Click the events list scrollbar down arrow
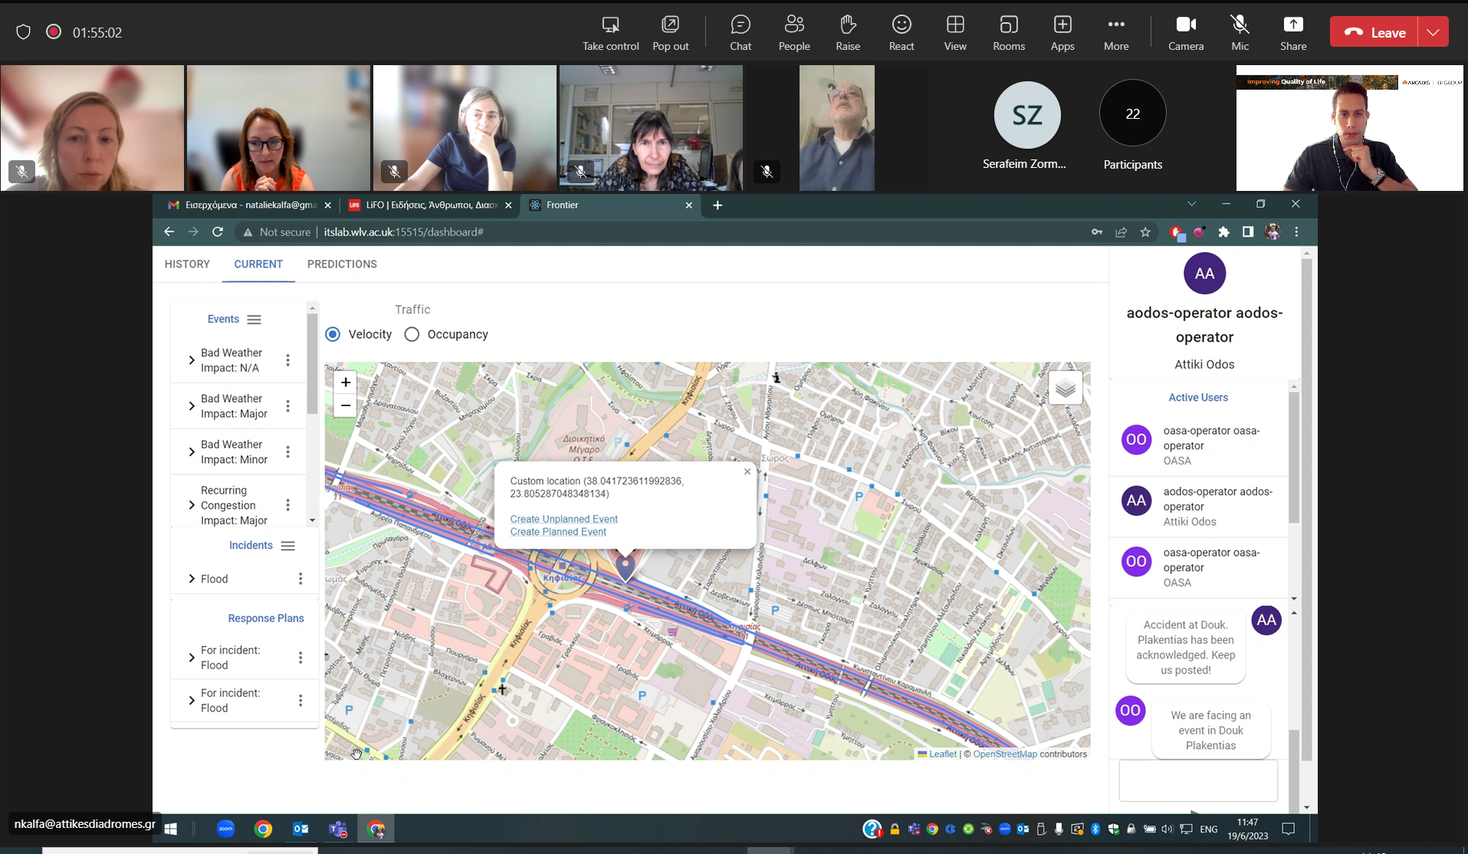This screenshot has width=1468, height=854. click(x=312, y=521)
